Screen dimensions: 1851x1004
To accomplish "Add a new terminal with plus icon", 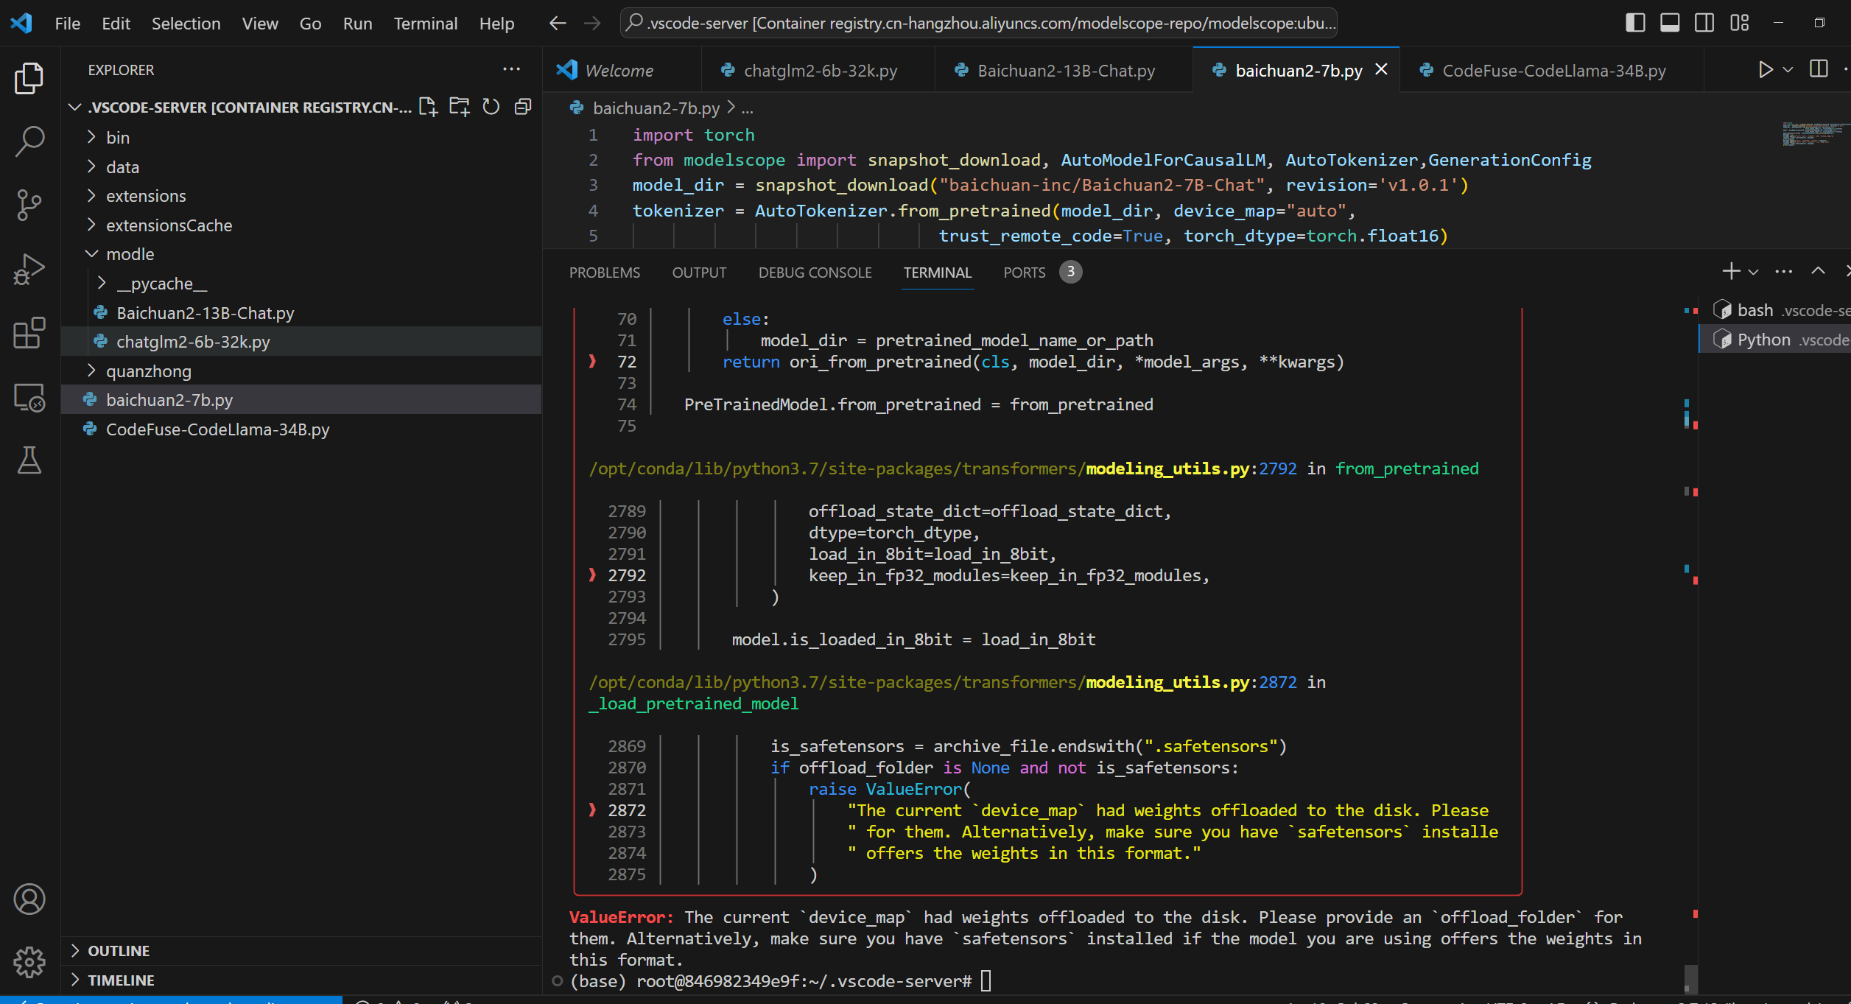I will point(1731,272).
